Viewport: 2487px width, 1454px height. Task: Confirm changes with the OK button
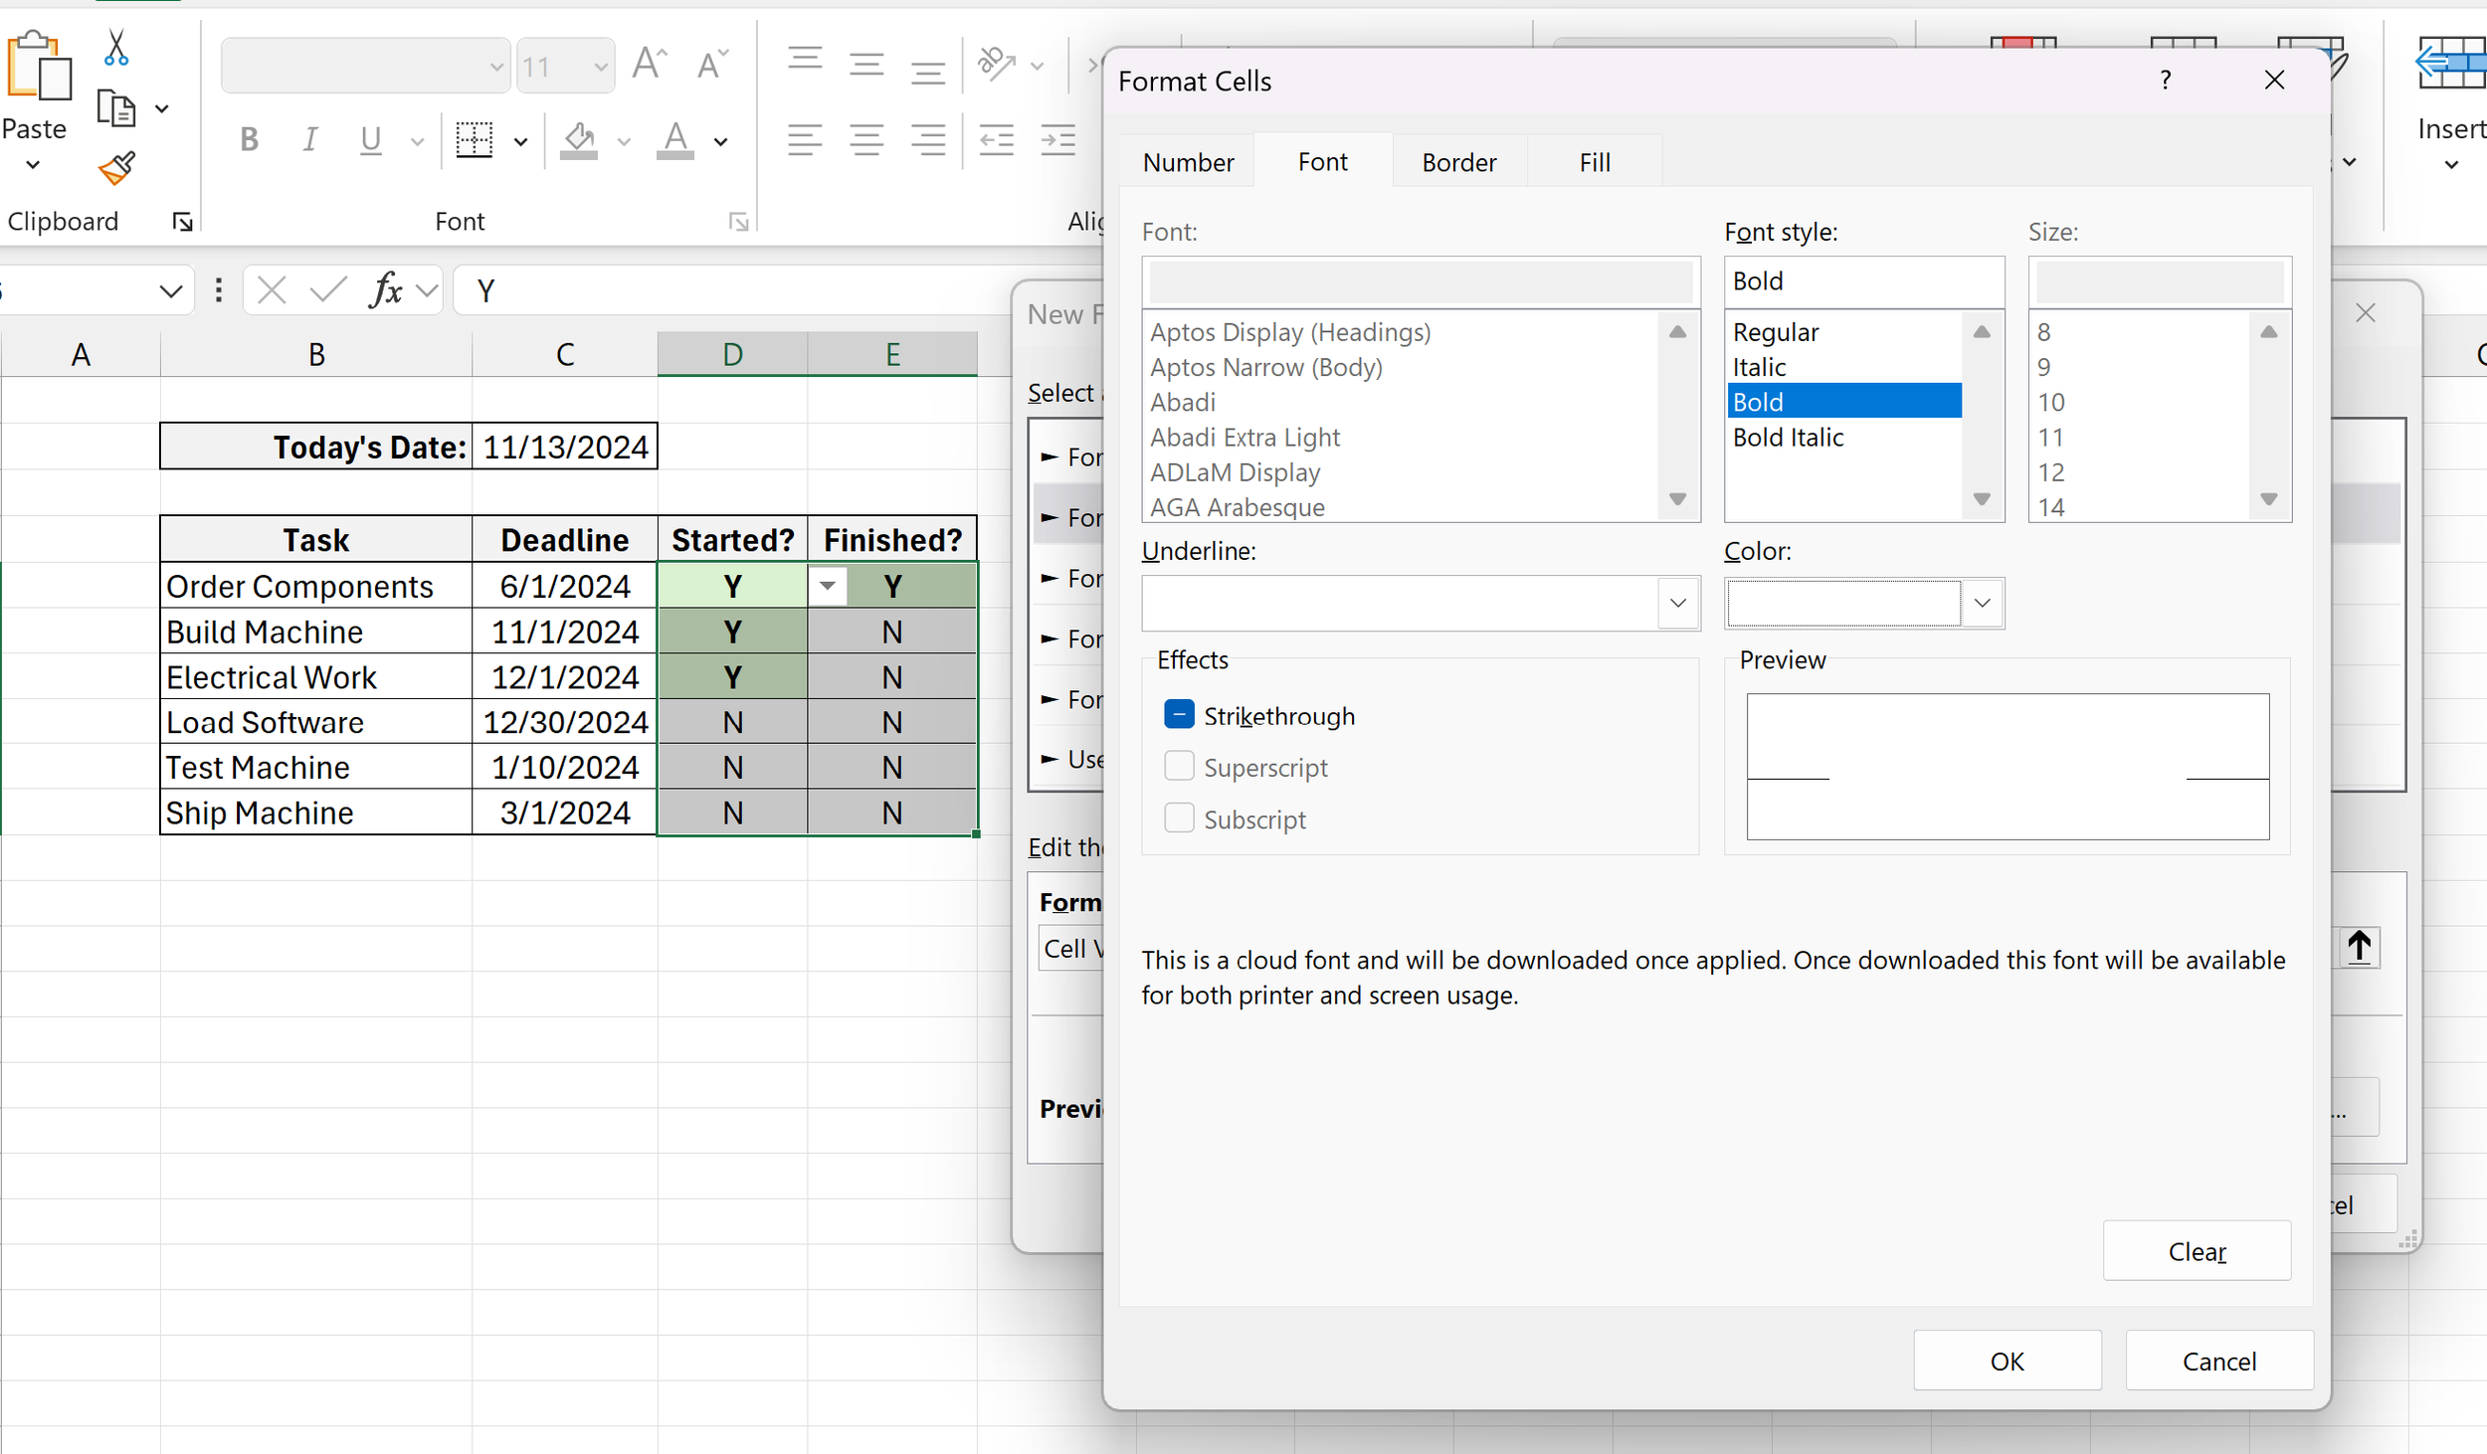(2006, 1360)
